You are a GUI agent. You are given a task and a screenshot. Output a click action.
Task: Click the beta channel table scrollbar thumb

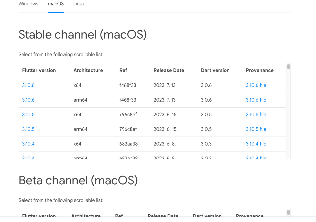pyautogui.click(x=288, y=212)
